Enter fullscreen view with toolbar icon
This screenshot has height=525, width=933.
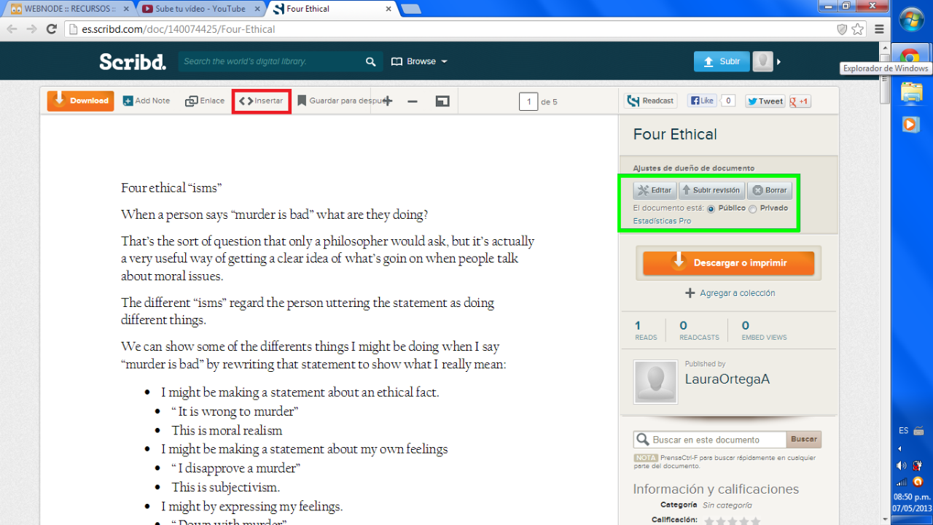point(442,101)
